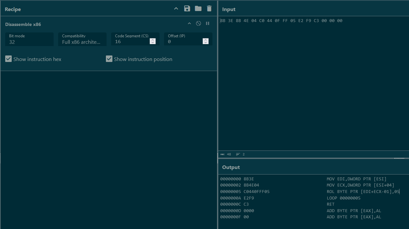409x229 pixels.
Task: Clear the recipe with the trash icon
Action: tap(209, 9)
